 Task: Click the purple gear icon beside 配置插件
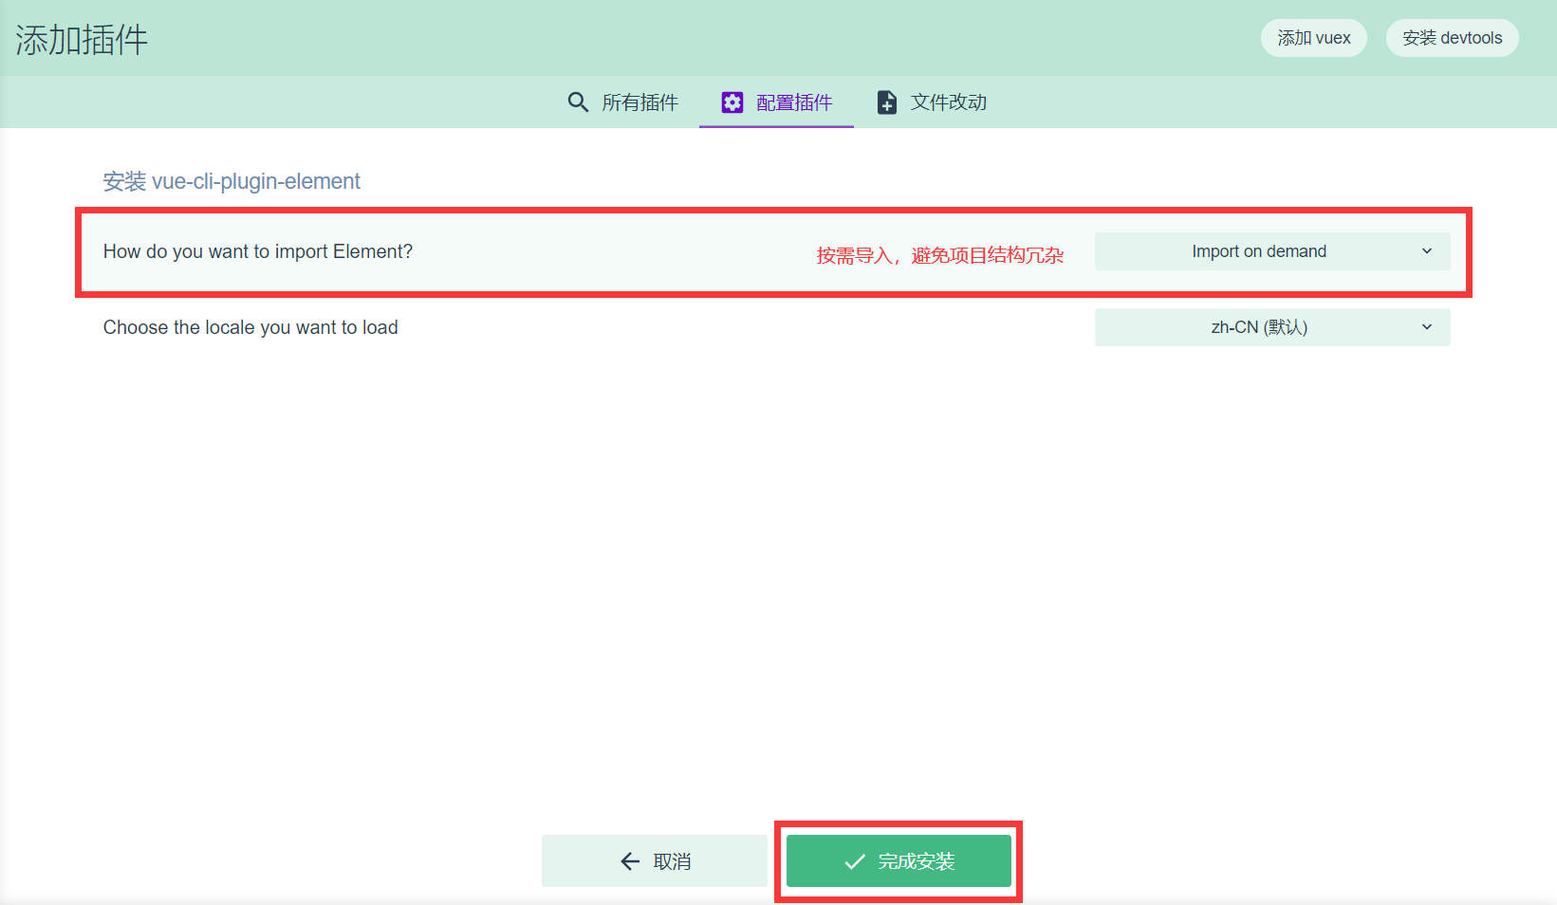[732, 102]
